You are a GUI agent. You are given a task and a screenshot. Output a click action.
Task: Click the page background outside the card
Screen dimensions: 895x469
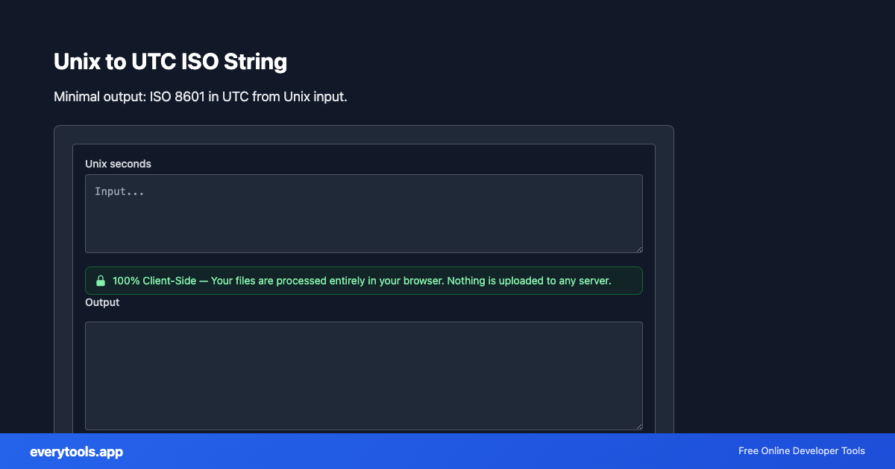pos(783,223)
